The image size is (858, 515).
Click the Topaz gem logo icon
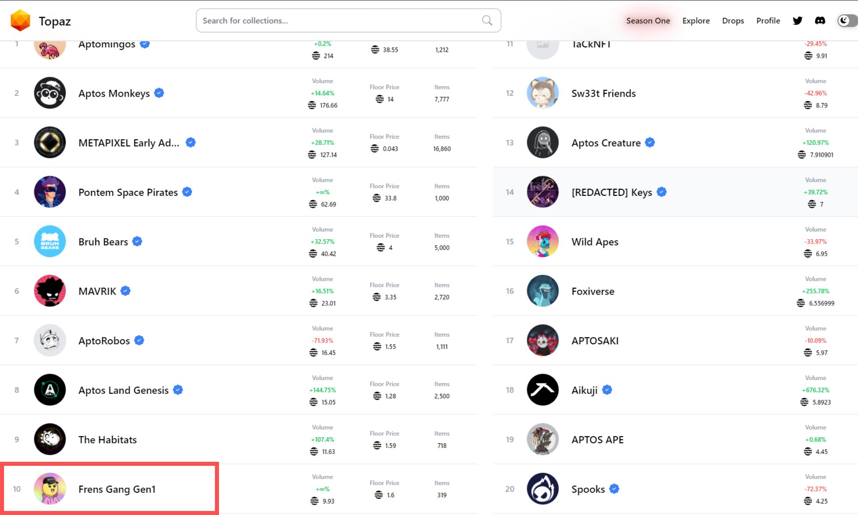(20, 21)
